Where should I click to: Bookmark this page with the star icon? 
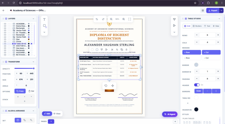tap(195, 3)
